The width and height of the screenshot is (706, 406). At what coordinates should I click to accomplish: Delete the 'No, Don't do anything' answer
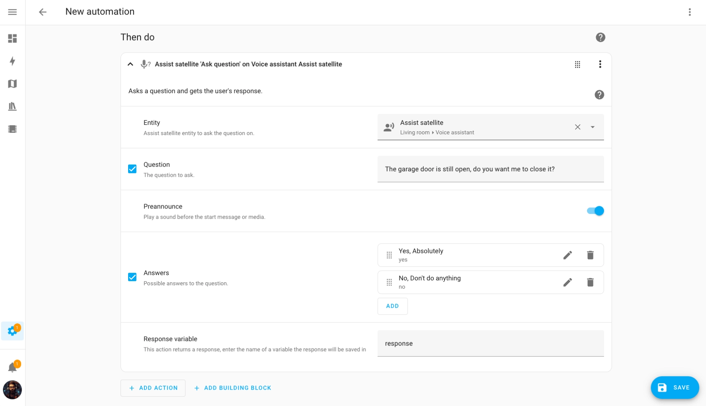tap(590, 282)
